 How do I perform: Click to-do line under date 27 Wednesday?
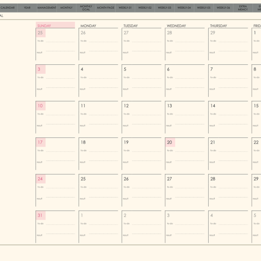[x=190, y=188]
